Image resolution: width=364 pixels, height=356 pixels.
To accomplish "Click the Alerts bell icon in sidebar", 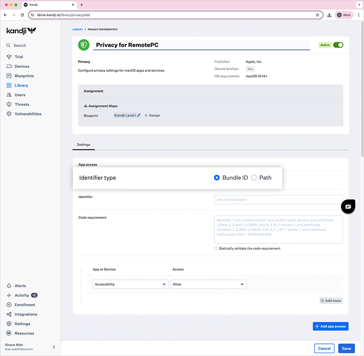I will point(9,286).
